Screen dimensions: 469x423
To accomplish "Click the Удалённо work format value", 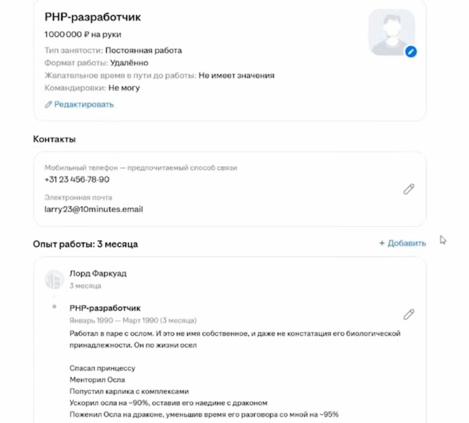I will (x=129, y=63).
